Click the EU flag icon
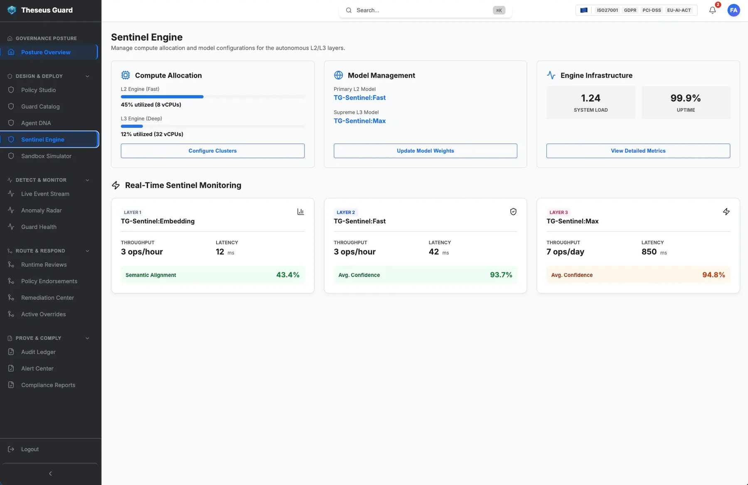748x485 pixels. [584, 10]
